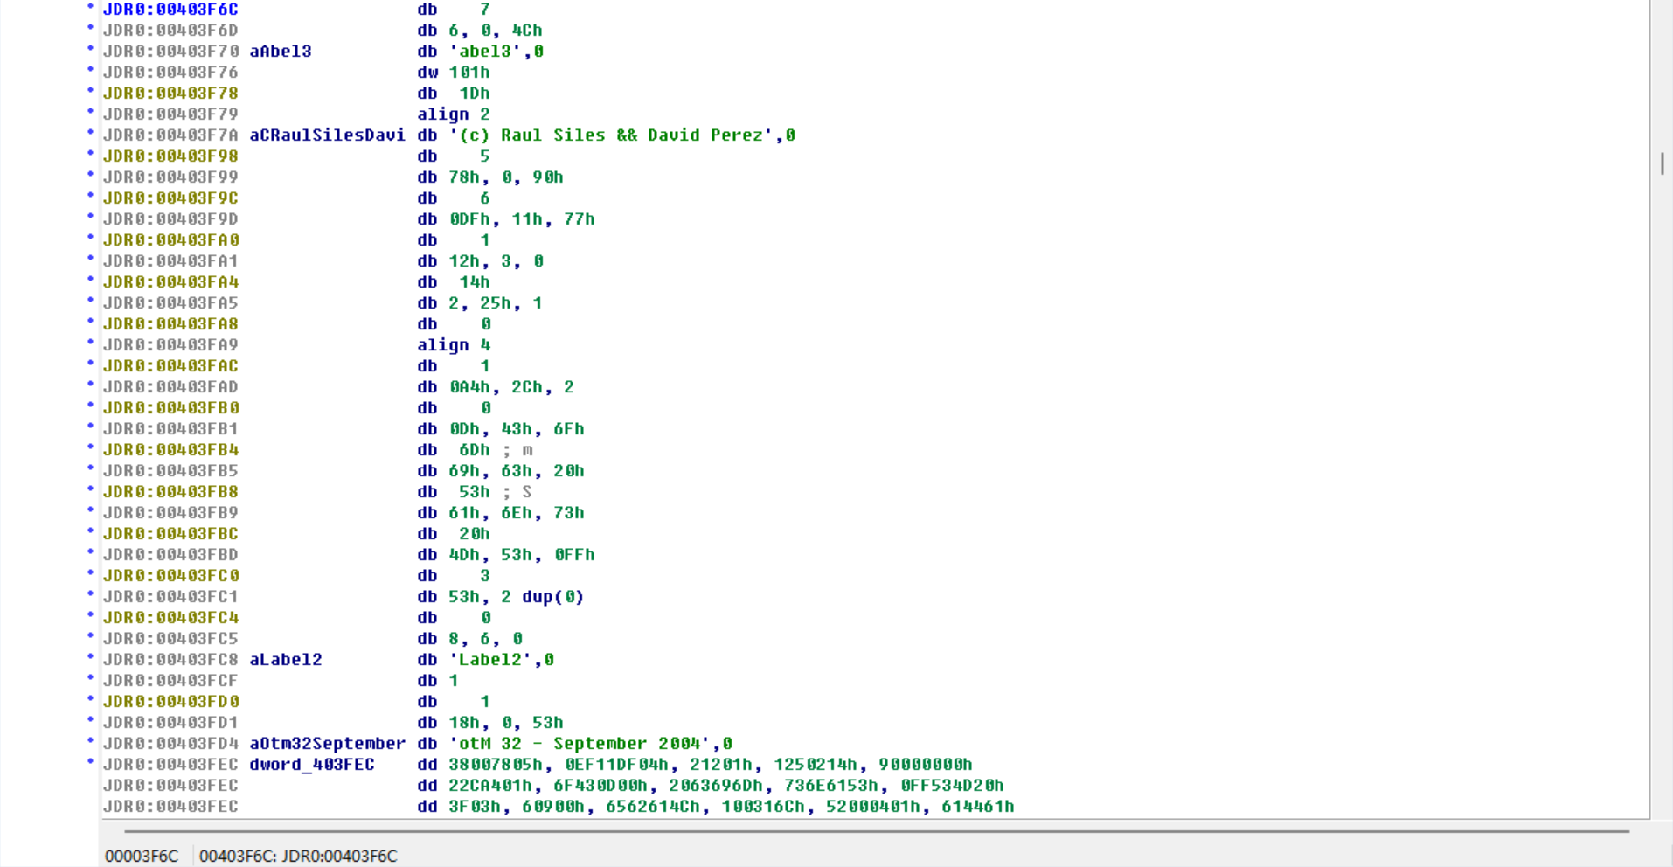The height and width of the screenshot is (867, 1673).
Task: Select address JDR0:00403FAC
Action: 170,366
